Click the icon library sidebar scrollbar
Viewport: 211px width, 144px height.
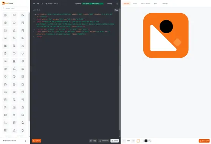(29, 67)
